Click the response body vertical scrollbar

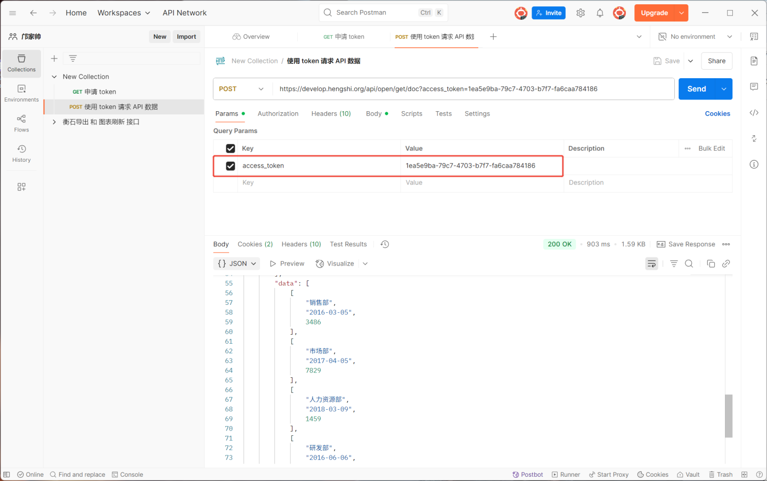pos(729,416)
